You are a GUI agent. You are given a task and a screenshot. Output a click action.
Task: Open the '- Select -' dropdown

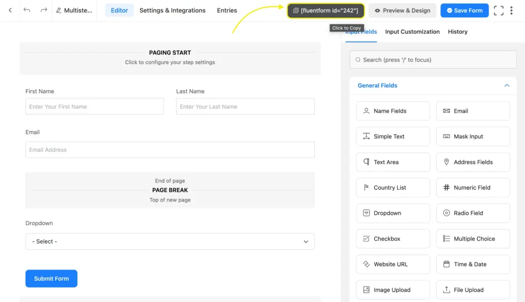click(x=170, y=241)
